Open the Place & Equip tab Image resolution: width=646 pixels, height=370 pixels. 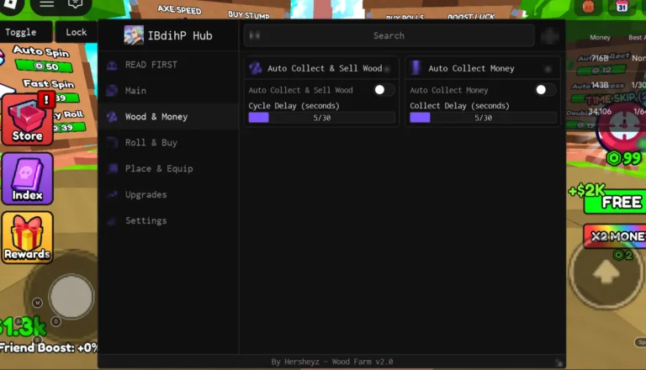point(169,168)
